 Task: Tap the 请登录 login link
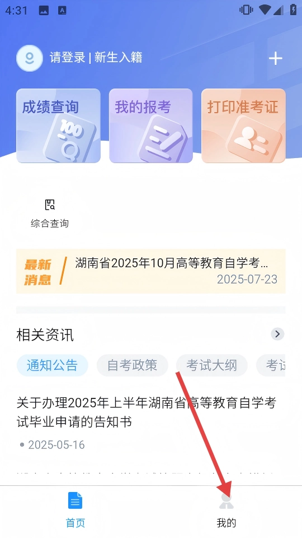(x=68, y=57)
